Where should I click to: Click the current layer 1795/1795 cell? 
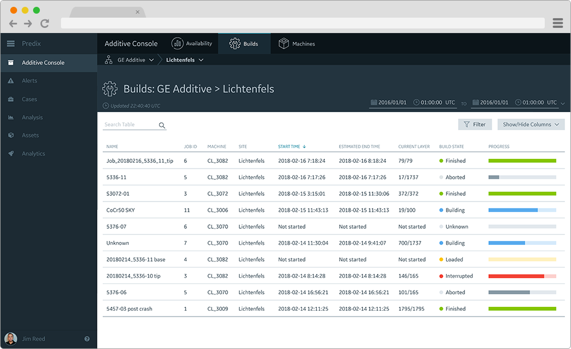pos(411,309)
